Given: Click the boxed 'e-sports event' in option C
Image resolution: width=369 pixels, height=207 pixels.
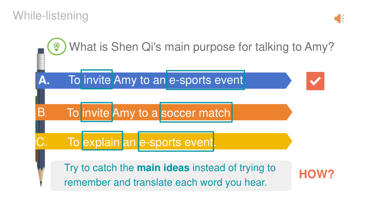Looking at the screenshot, I should tap(176, 142).
